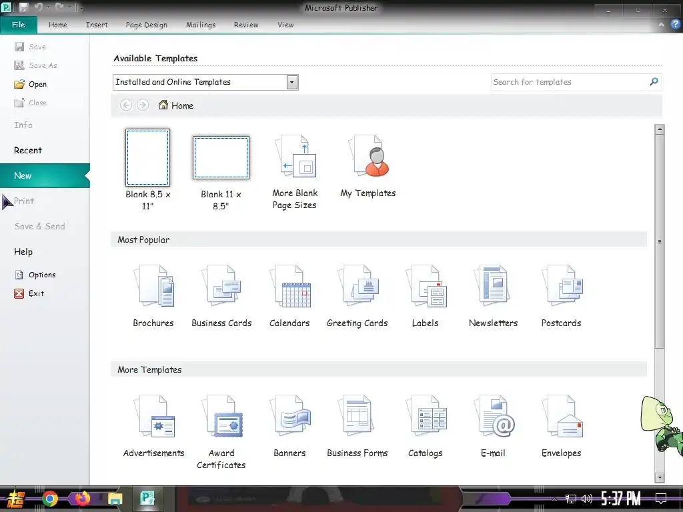
Task: Choose Close in the File menu
Action: tap(31, 103)
